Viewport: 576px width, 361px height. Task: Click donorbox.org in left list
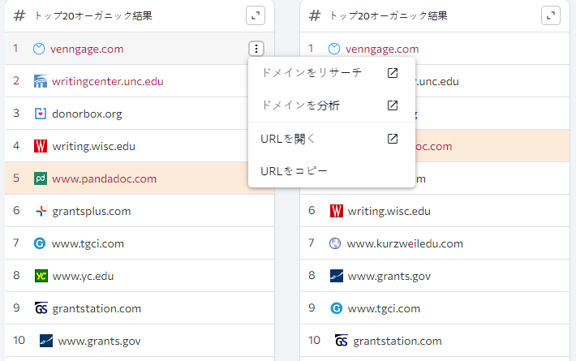point(87,114)
